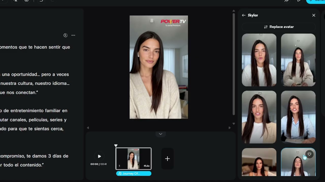325x182 pixels.
Task: Click script line 'r todo el contenido.'
Action: point(22,165)
